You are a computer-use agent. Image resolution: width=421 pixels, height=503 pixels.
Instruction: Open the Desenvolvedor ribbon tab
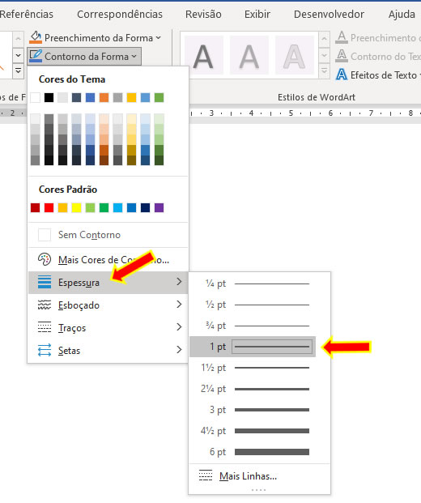click(x=329, y=14)
